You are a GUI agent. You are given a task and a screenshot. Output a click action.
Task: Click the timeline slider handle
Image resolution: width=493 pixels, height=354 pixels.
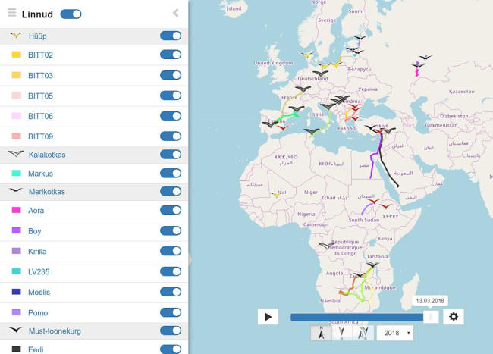coord(430,317)
